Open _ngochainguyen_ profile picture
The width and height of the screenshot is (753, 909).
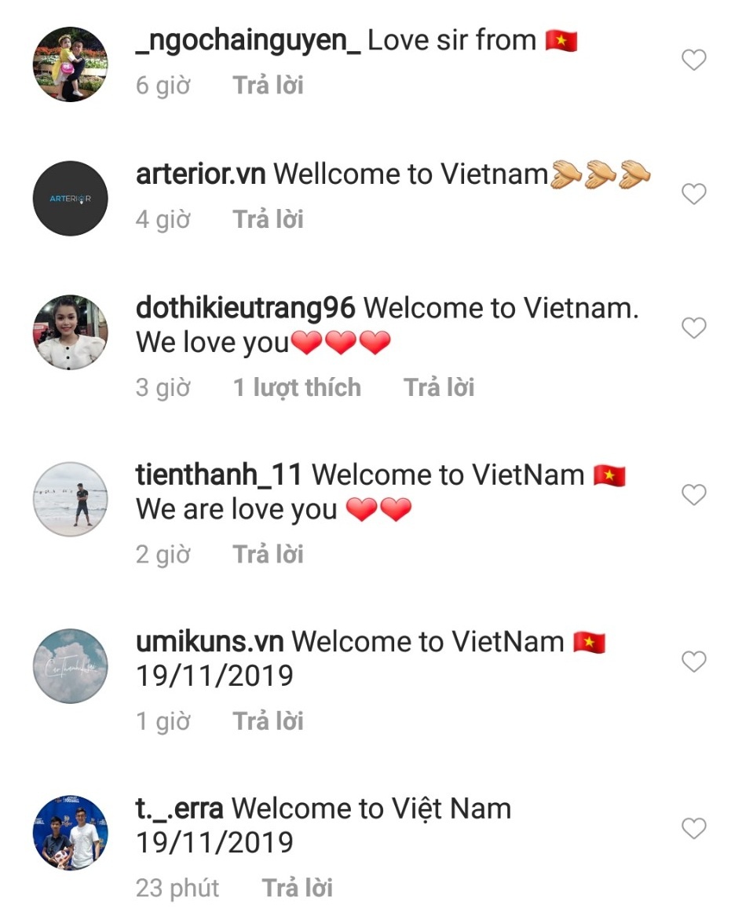[70, 64]
